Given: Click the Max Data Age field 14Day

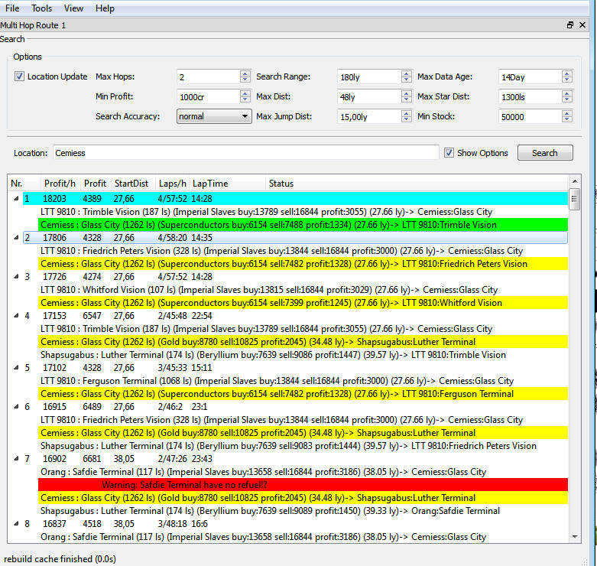Looking at the screenshot, I should [530, 77].
